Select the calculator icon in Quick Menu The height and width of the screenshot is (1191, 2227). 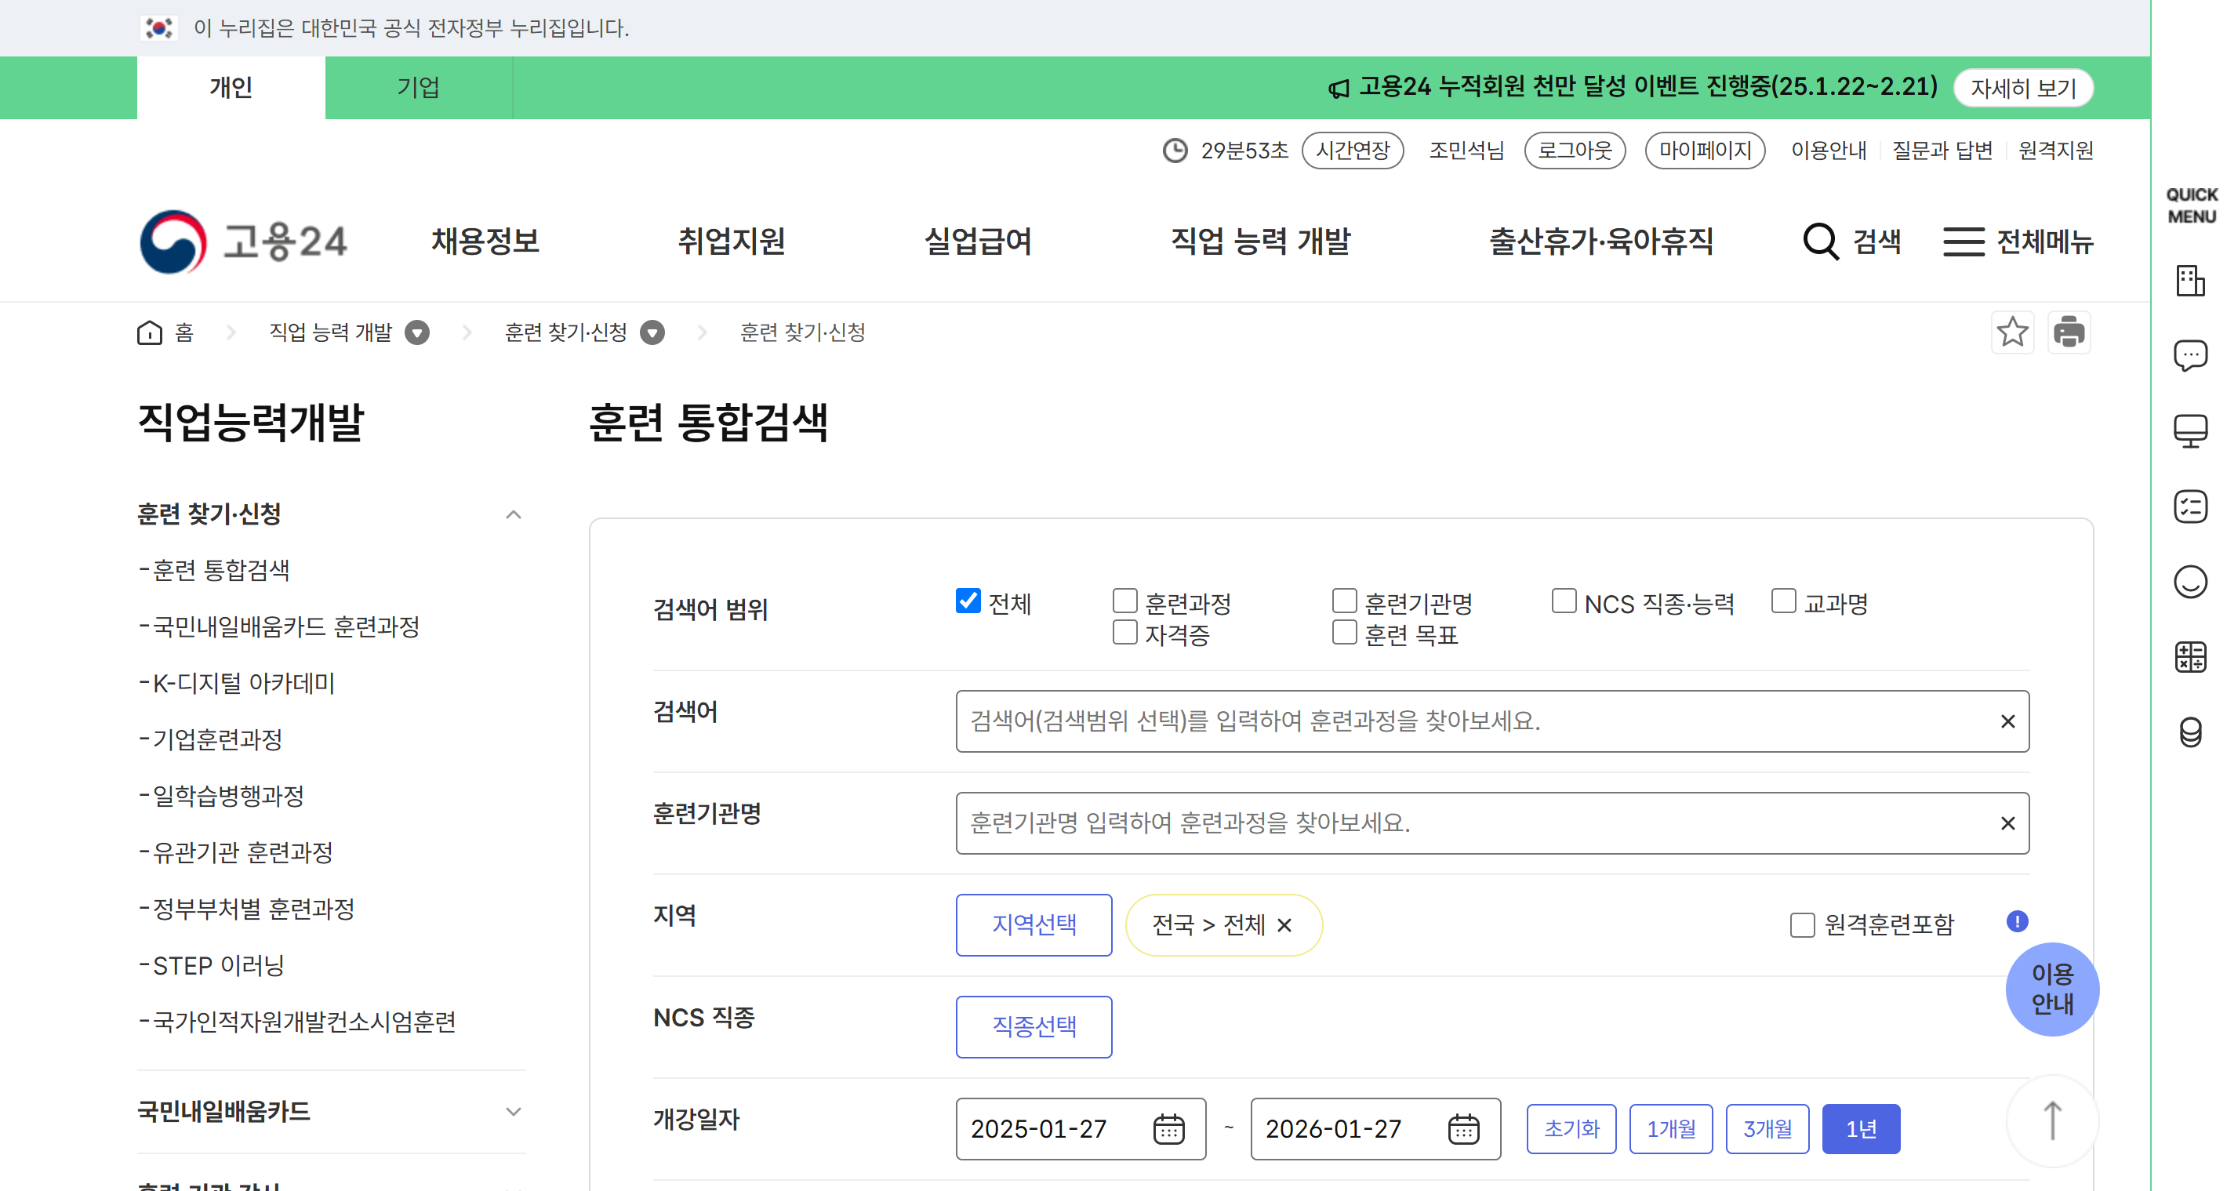click(x=2191, y=659)
